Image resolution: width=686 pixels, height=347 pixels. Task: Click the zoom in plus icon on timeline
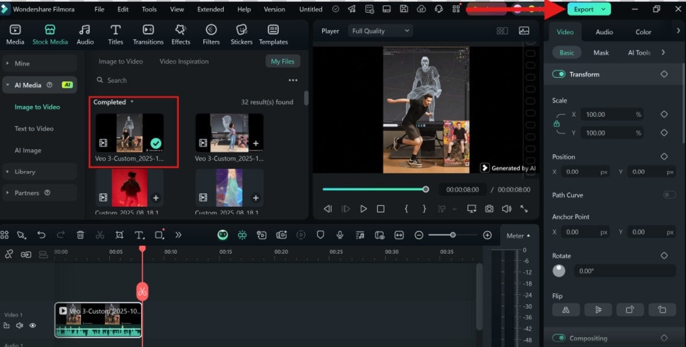488,235
